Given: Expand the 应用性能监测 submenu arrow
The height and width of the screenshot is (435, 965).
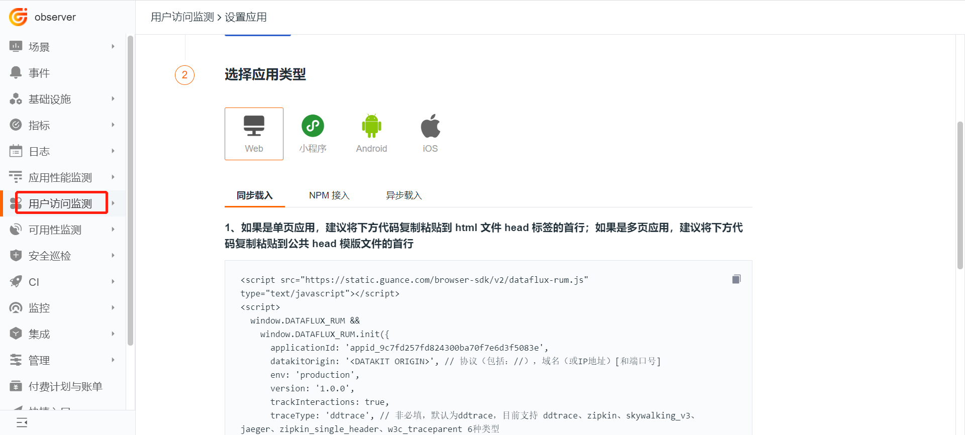Looking at the screenshot, I should tap(113, 177).
